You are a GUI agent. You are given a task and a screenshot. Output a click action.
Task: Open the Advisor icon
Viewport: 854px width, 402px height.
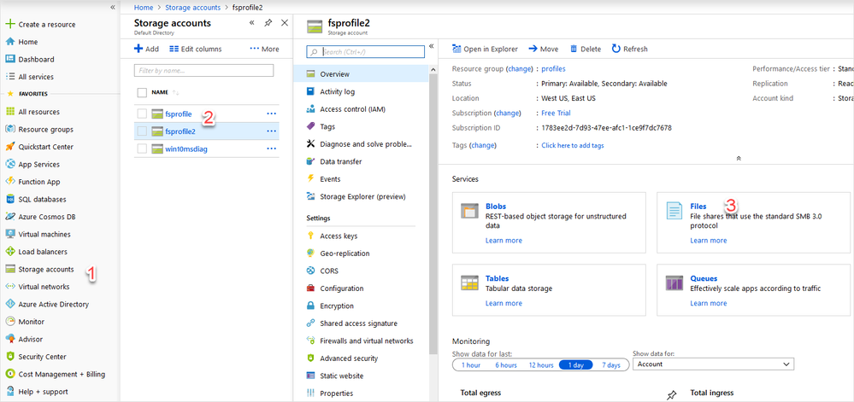(x=9, y=339)
